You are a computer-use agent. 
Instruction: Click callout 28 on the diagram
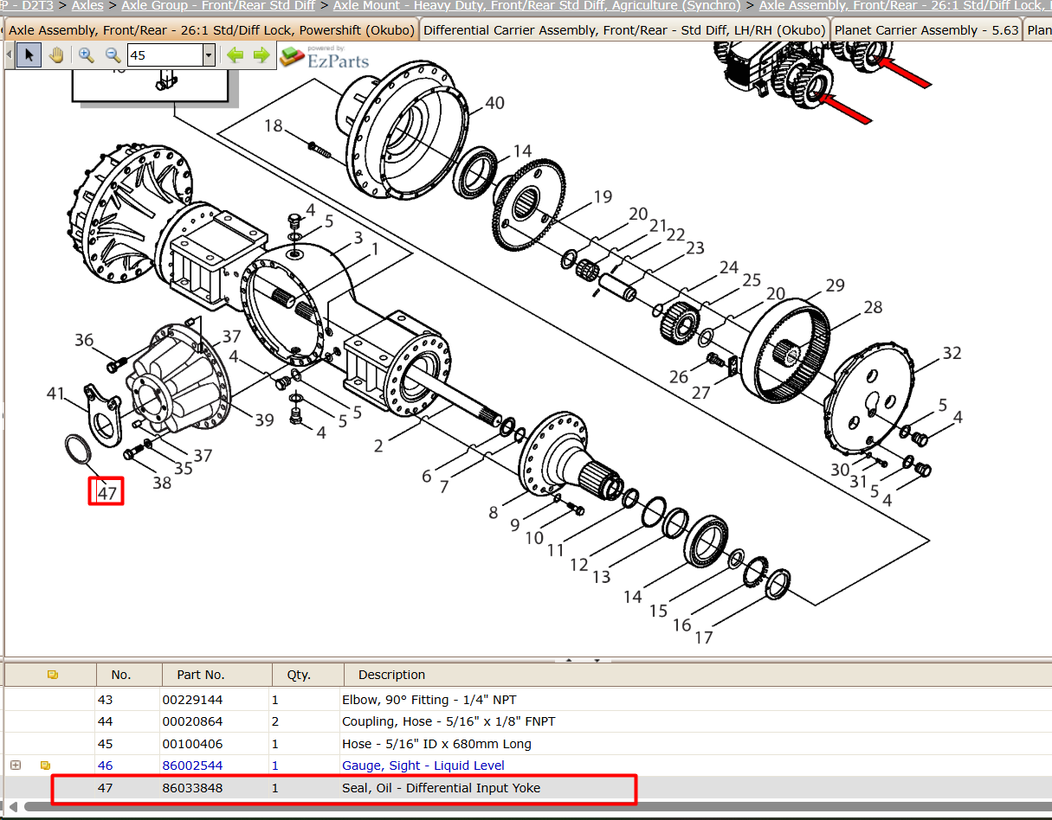pos(873,307)
